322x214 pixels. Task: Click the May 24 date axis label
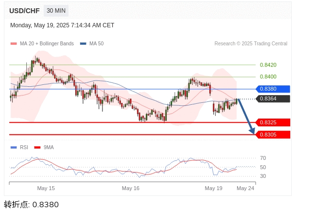[245, 188]
